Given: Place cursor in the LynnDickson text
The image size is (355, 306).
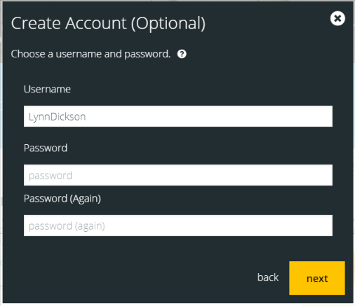Looking at the screenshot, I should click(57, 117).
